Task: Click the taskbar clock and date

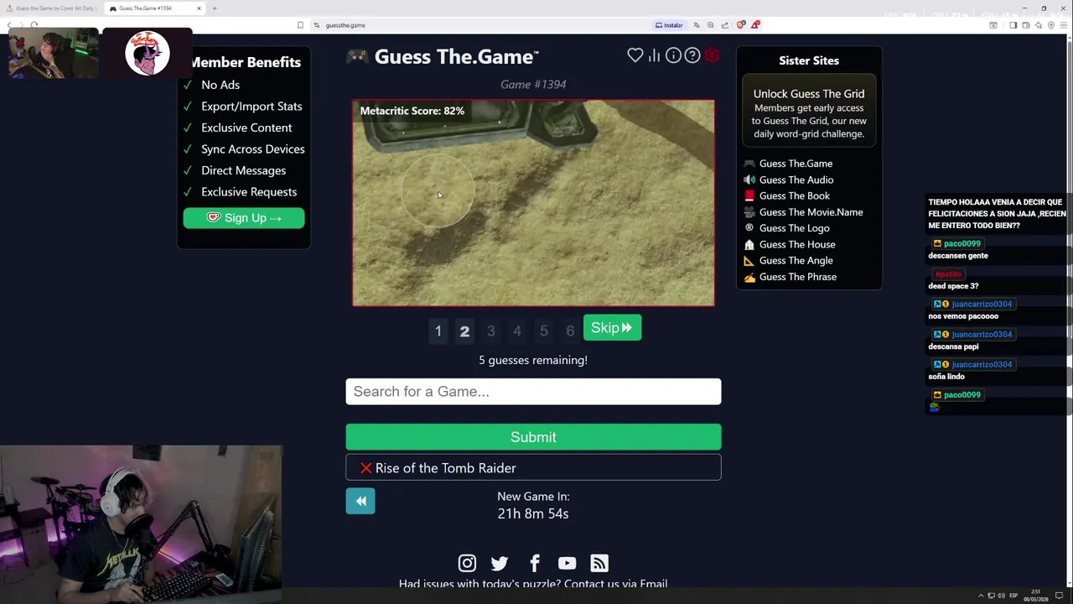Action: 1035,596
